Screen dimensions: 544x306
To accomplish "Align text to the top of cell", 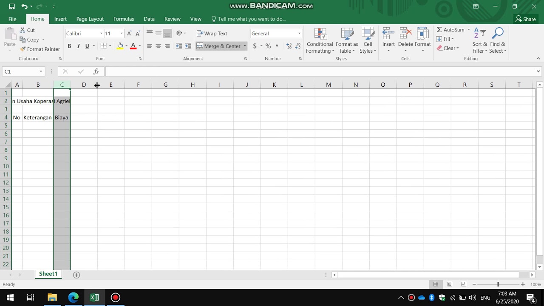I will [x=150, y=33].
